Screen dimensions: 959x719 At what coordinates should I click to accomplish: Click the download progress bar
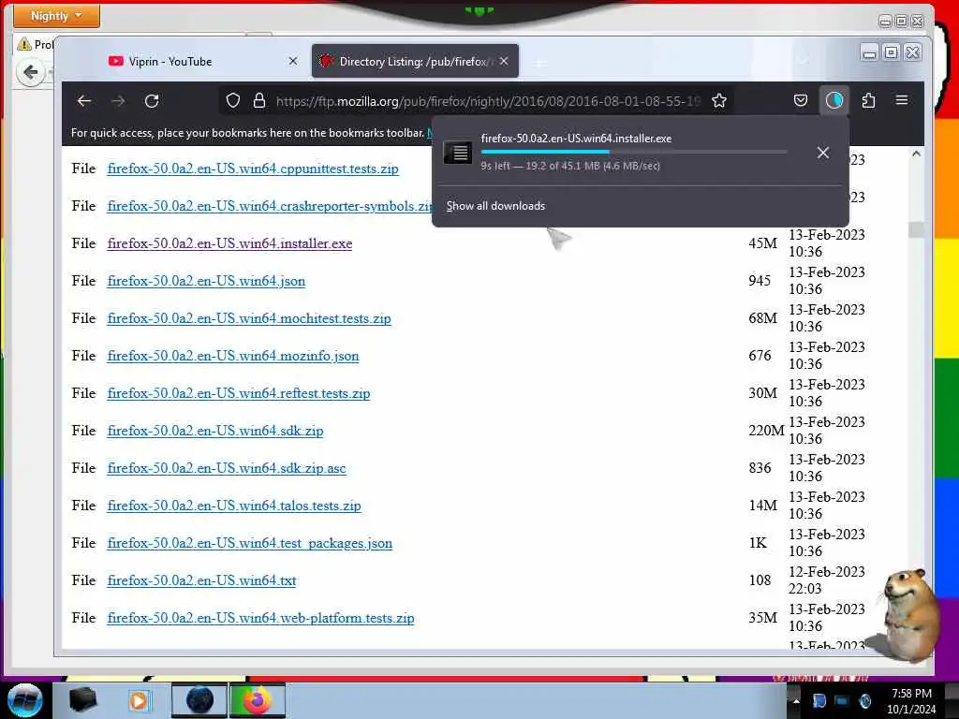point(634,152)
